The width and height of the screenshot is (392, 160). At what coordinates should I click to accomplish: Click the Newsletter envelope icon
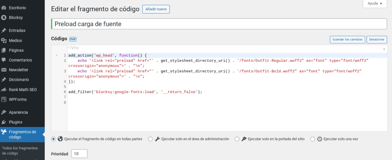point(3,70)
